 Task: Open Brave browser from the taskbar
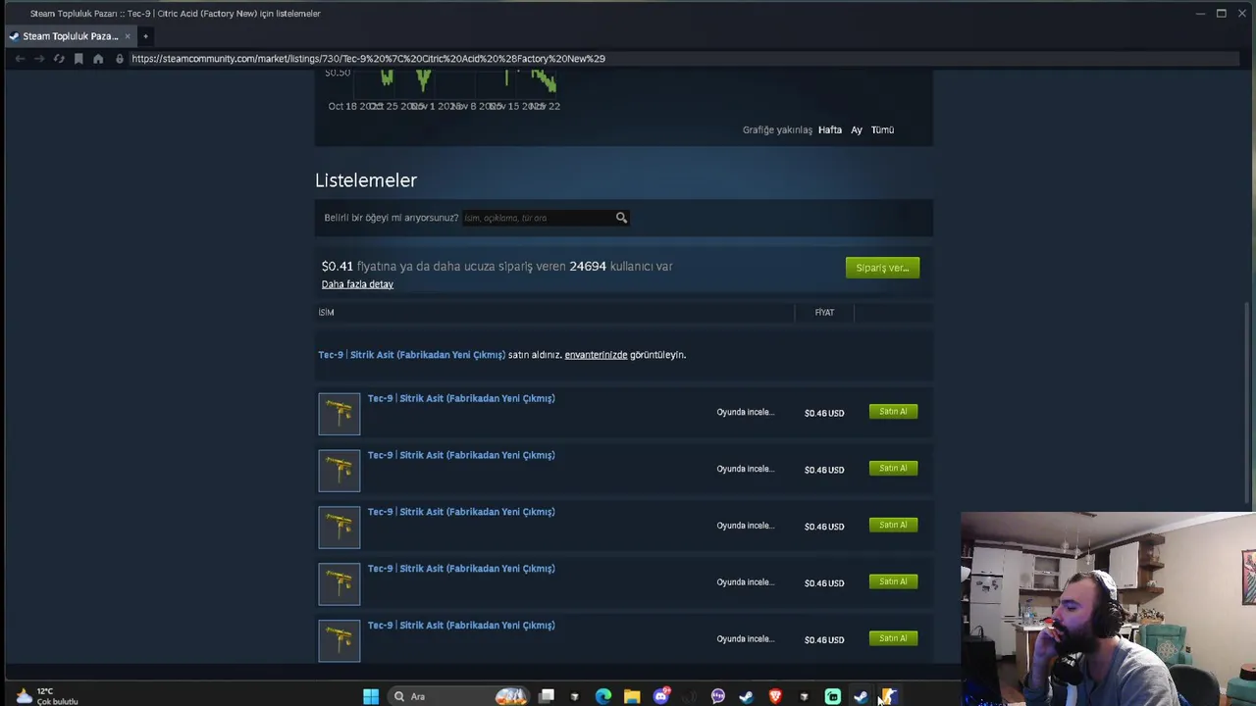coord(775,697)
